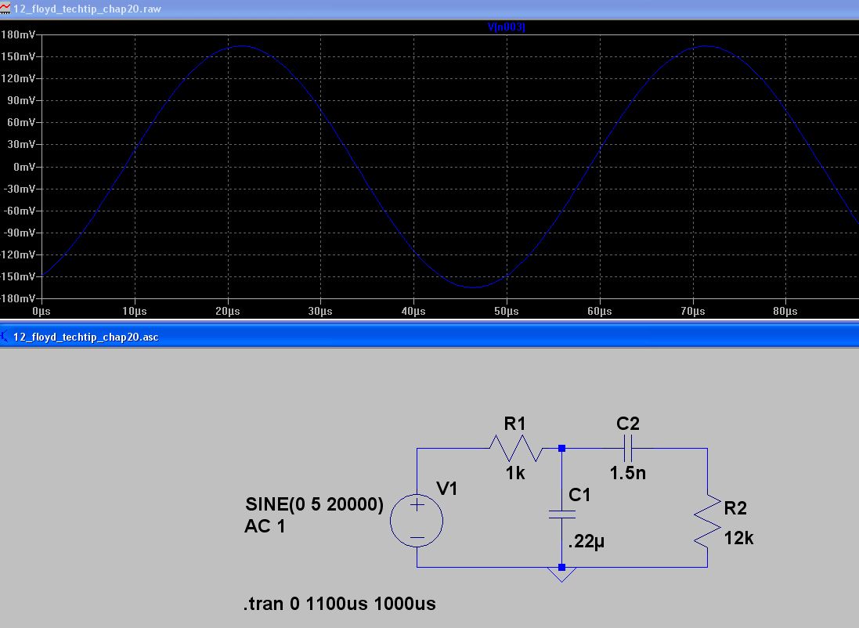This screenshot has height=628, width=859.
Task: Click the 1k resistor value
Action: (515, 473)
